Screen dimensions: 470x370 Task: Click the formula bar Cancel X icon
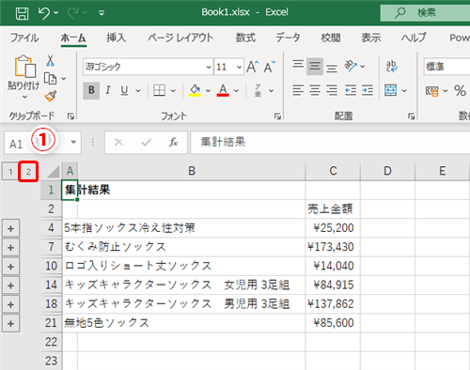(118, 143)
